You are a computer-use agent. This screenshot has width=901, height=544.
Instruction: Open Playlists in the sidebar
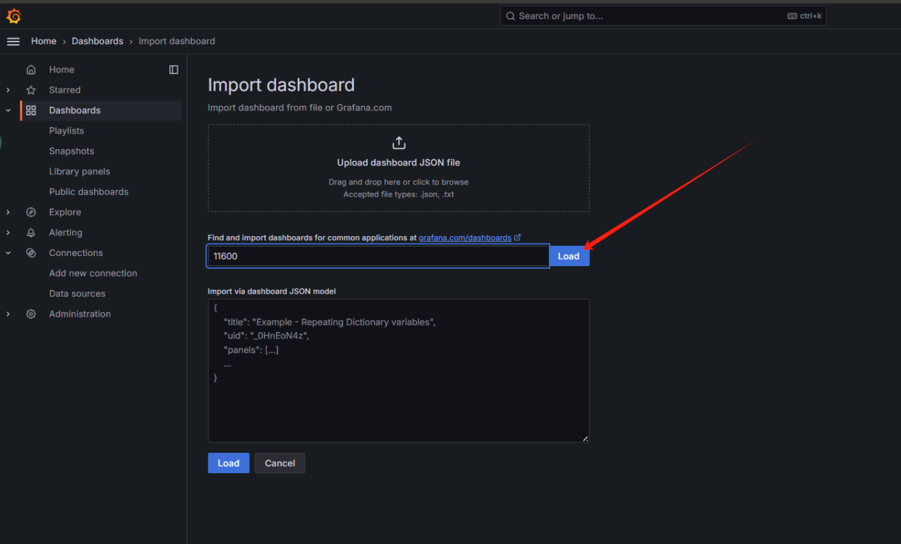pos(66,131)
